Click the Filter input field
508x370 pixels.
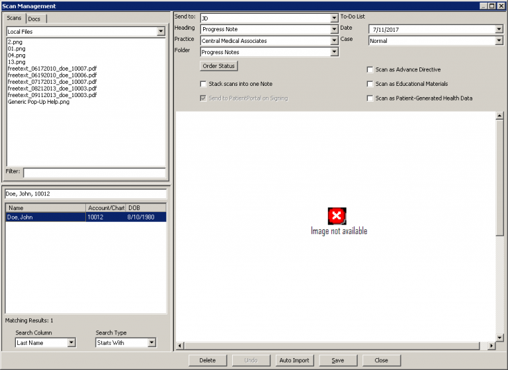click(94, 172)
